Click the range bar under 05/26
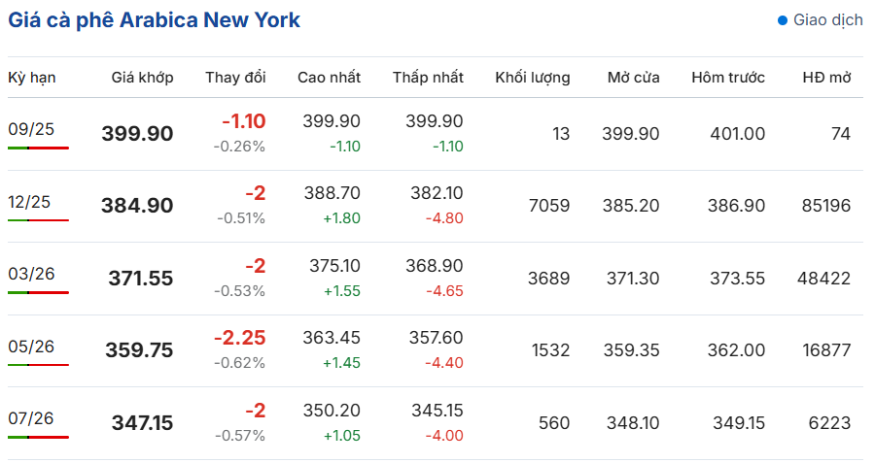The height and width of the screenshot is (463, 875). 39,365
